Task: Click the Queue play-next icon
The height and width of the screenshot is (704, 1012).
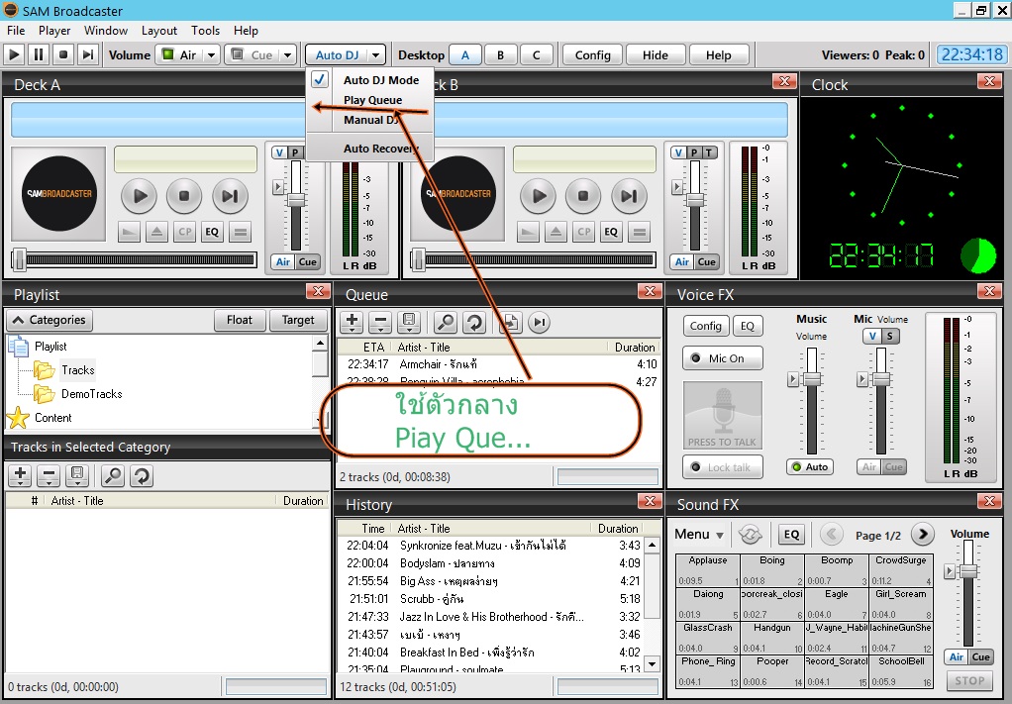Action: [539, 322]
